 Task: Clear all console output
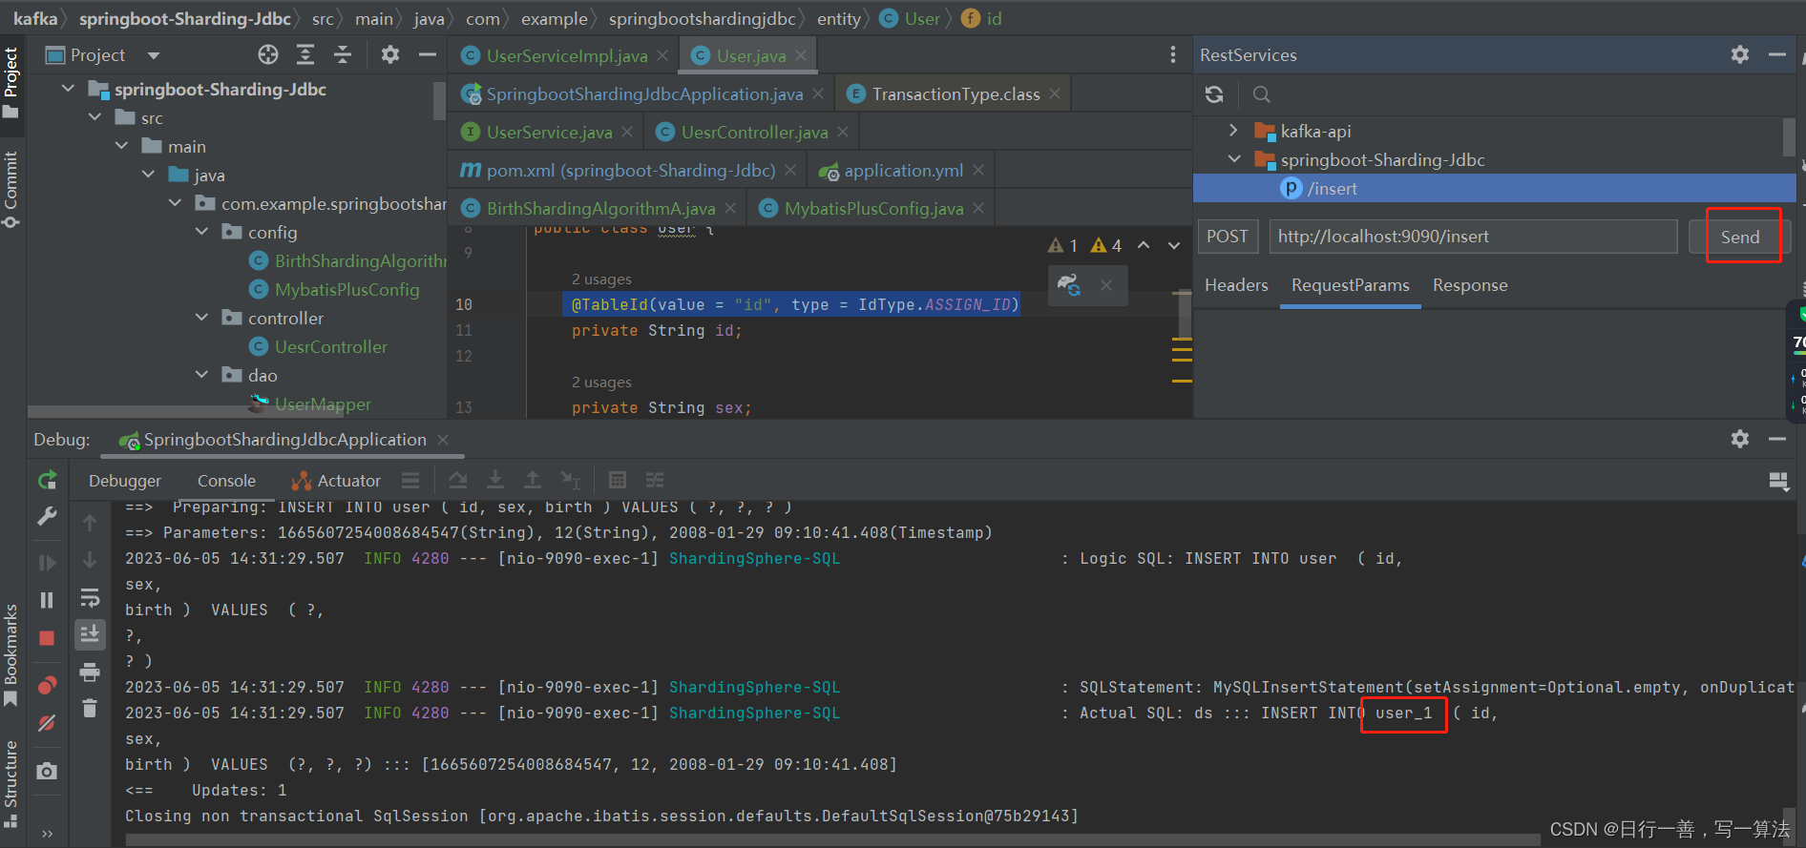(x=90, y=708)
